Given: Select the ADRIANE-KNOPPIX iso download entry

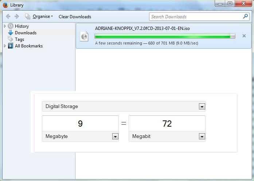Looking at the screenshot, I should pyautogui.click(x=164, y=36).
